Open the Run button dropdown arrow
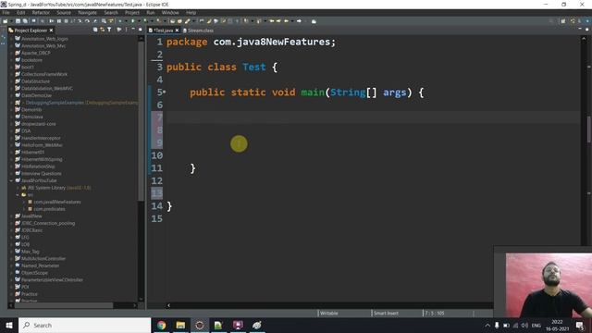This screenshot has height=333, width=592. pos(138,21)
